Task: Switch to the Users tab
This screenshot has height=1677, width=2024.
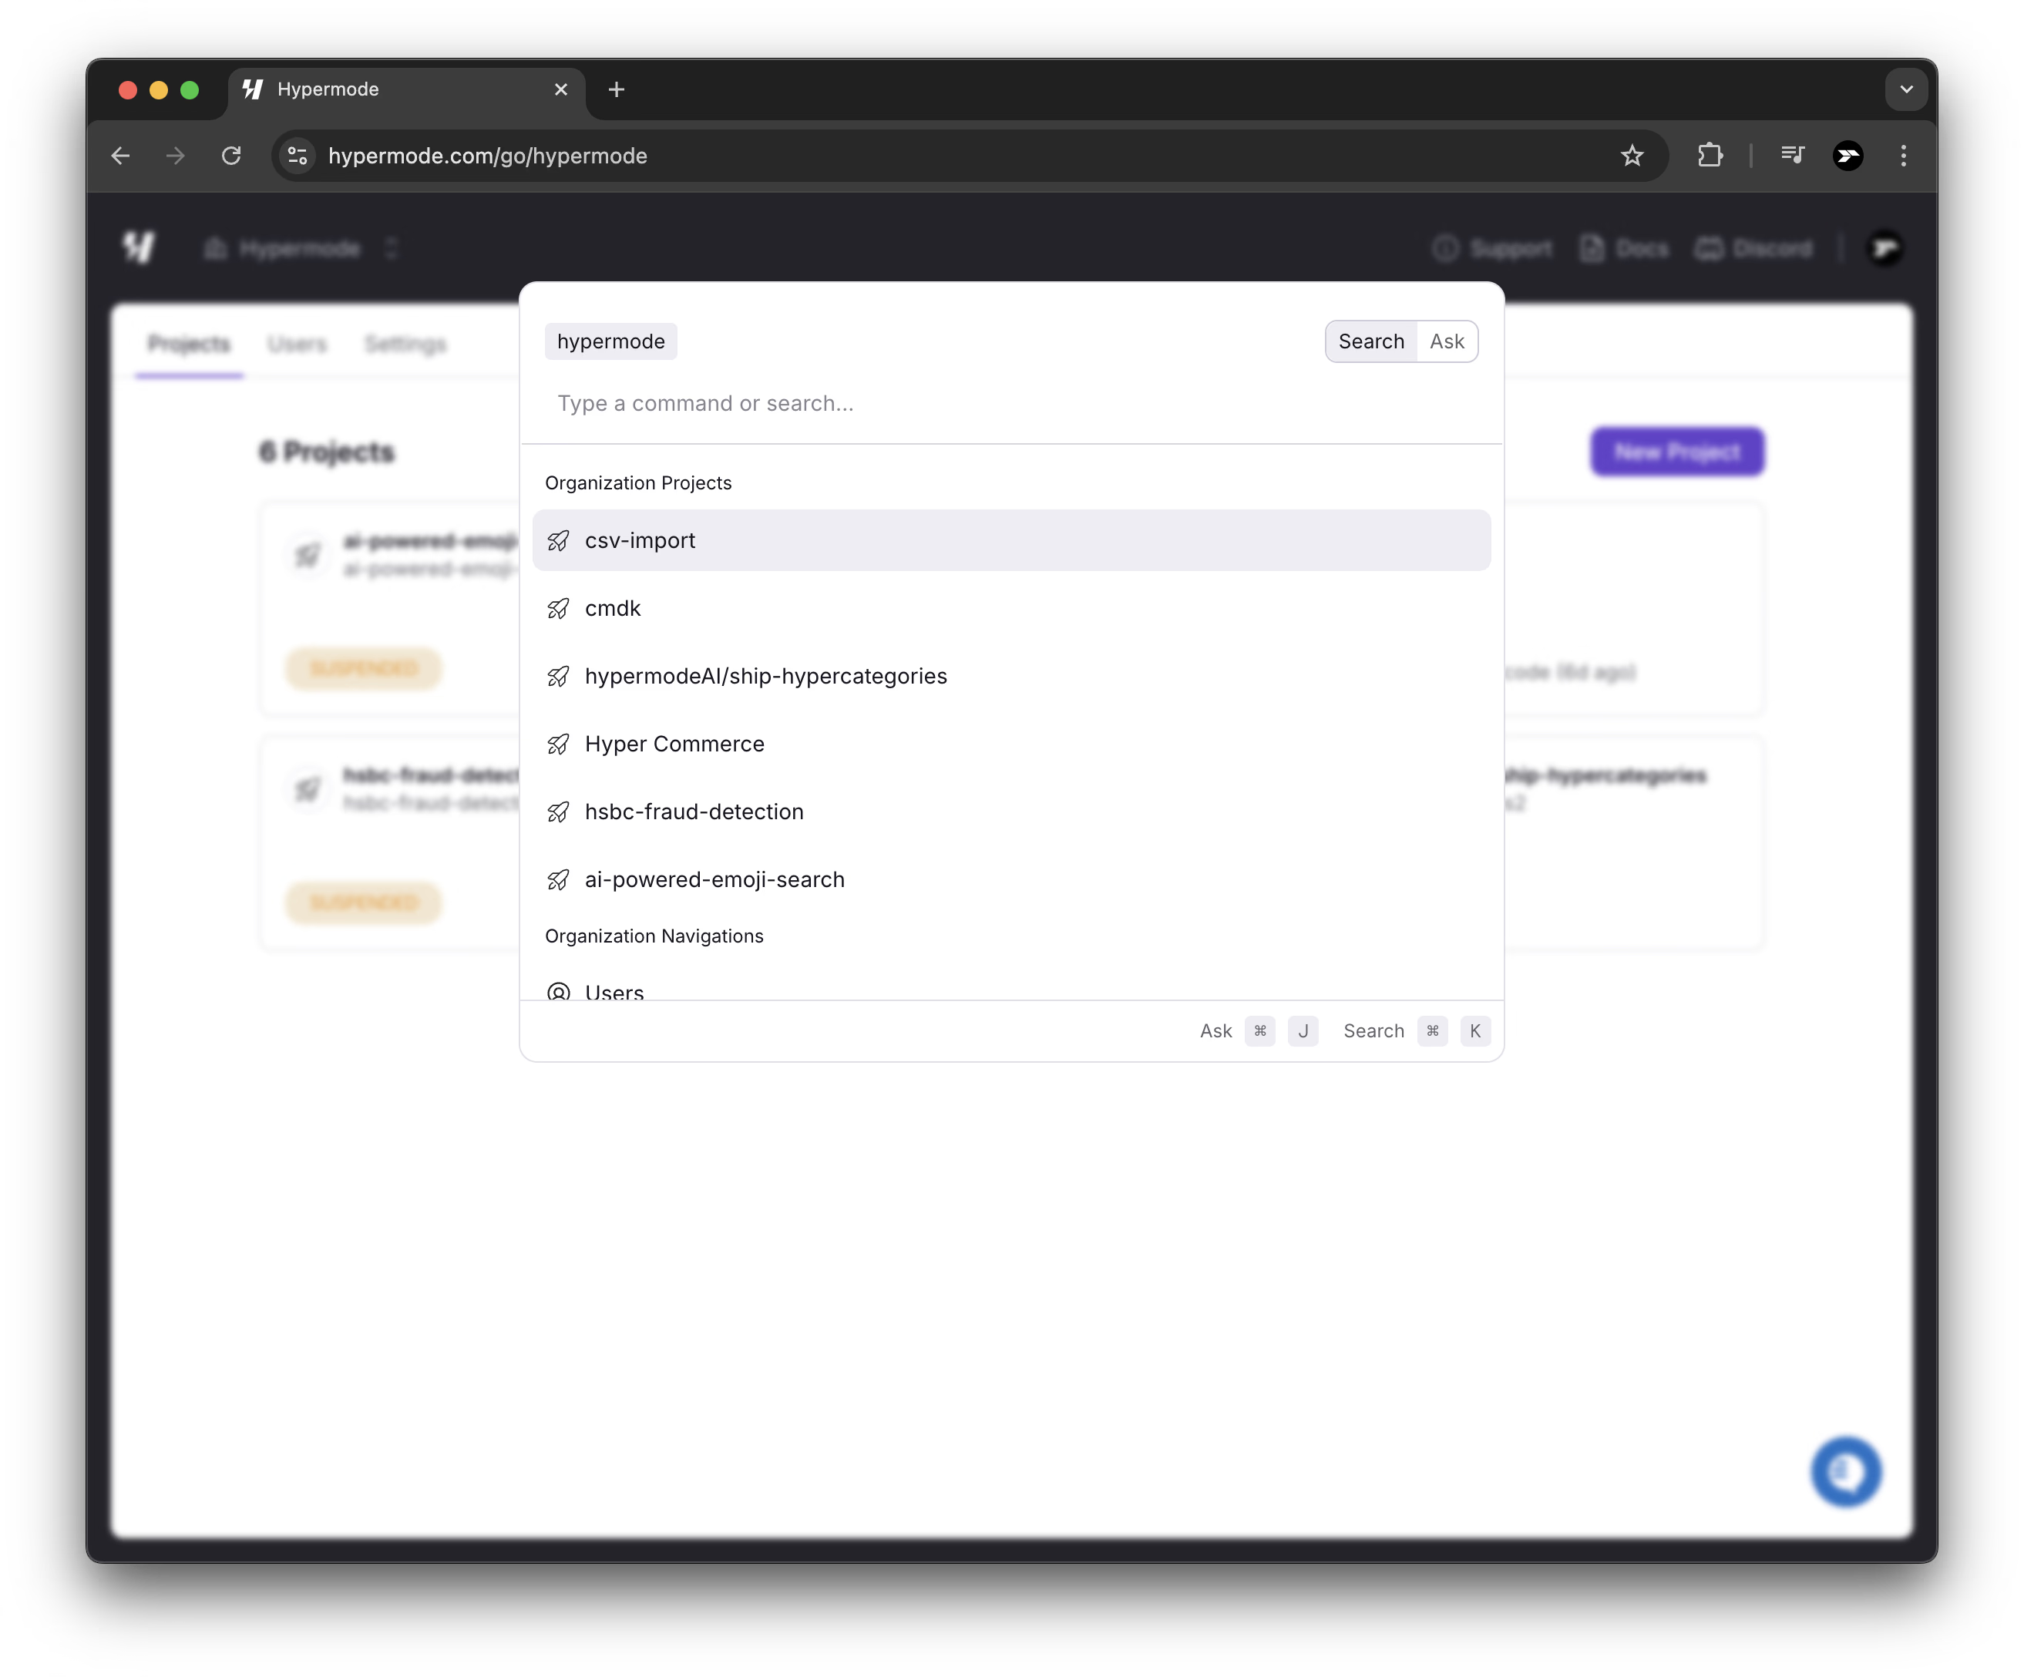Action: tap(298, 344)
